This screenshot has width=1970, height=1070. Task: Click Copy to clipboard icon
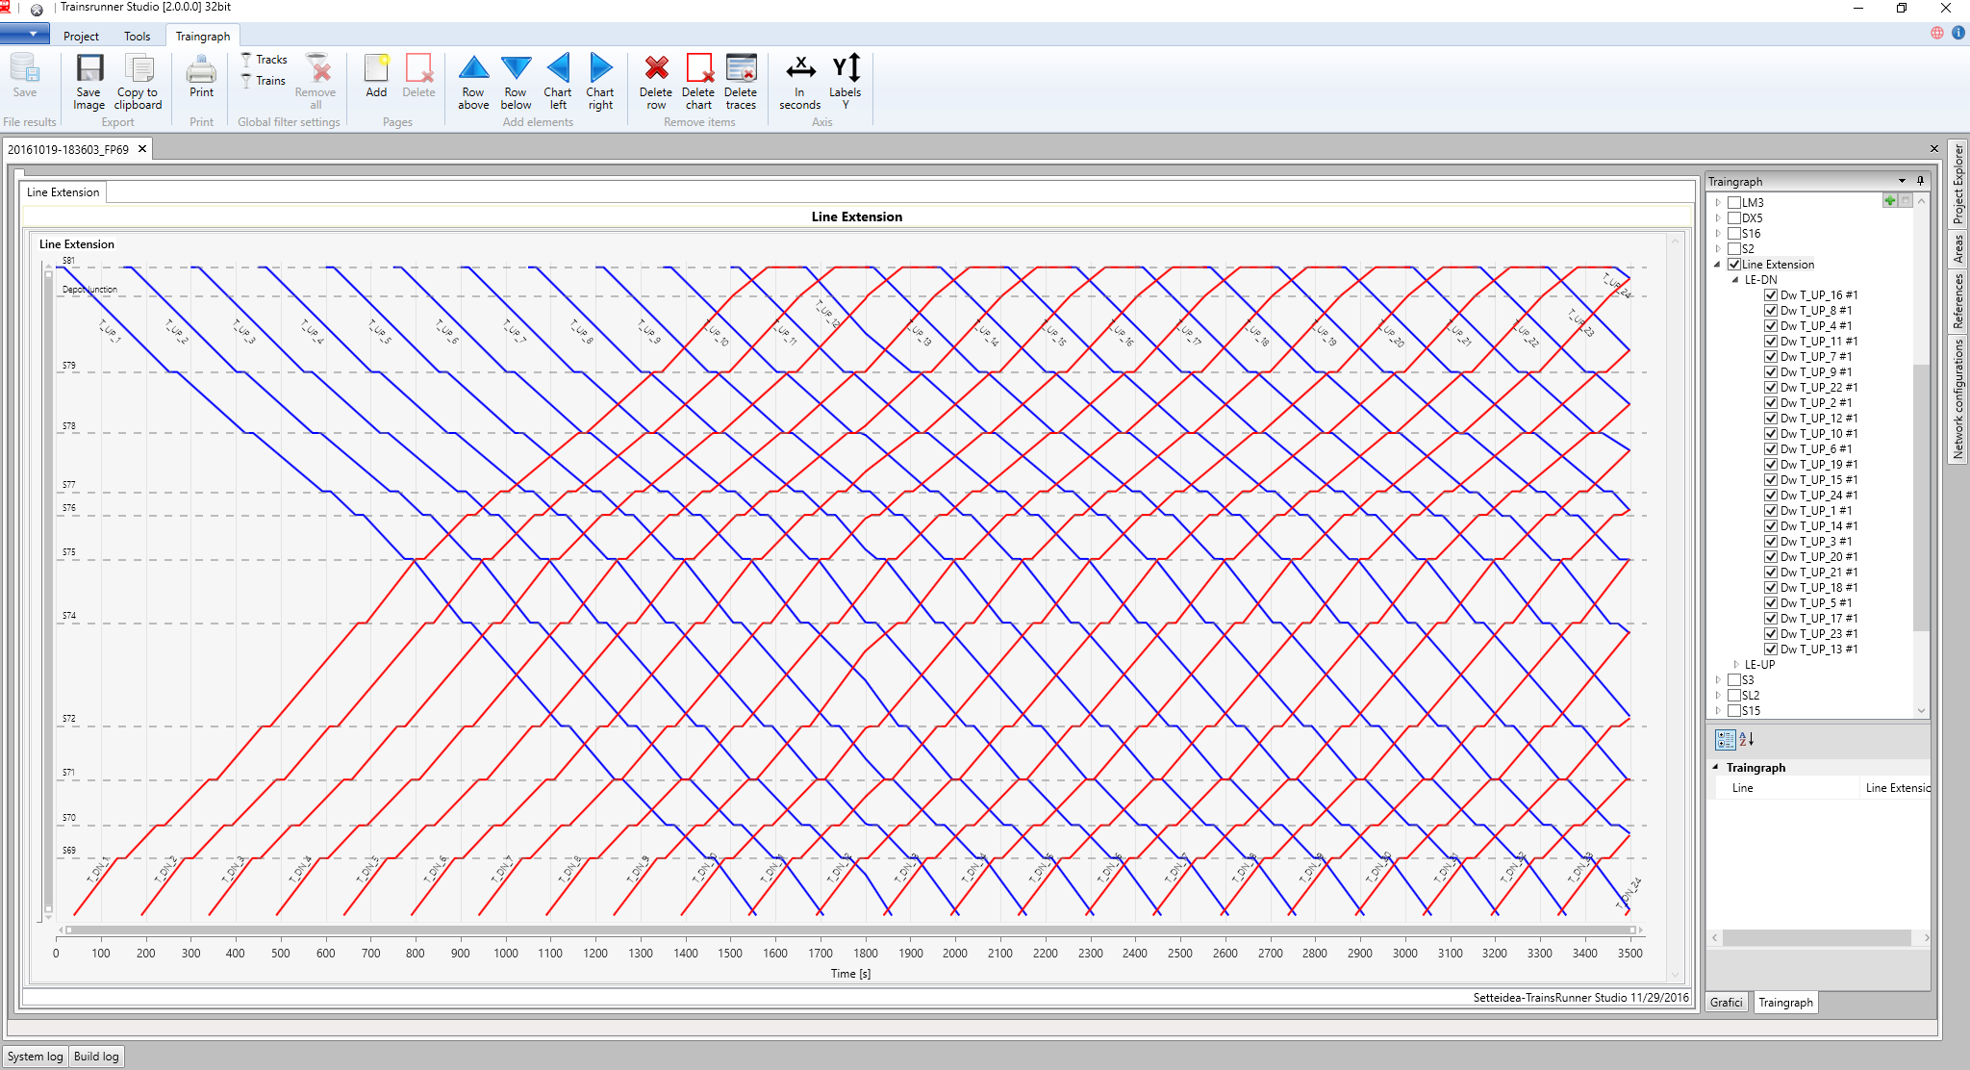coord(139,69)
